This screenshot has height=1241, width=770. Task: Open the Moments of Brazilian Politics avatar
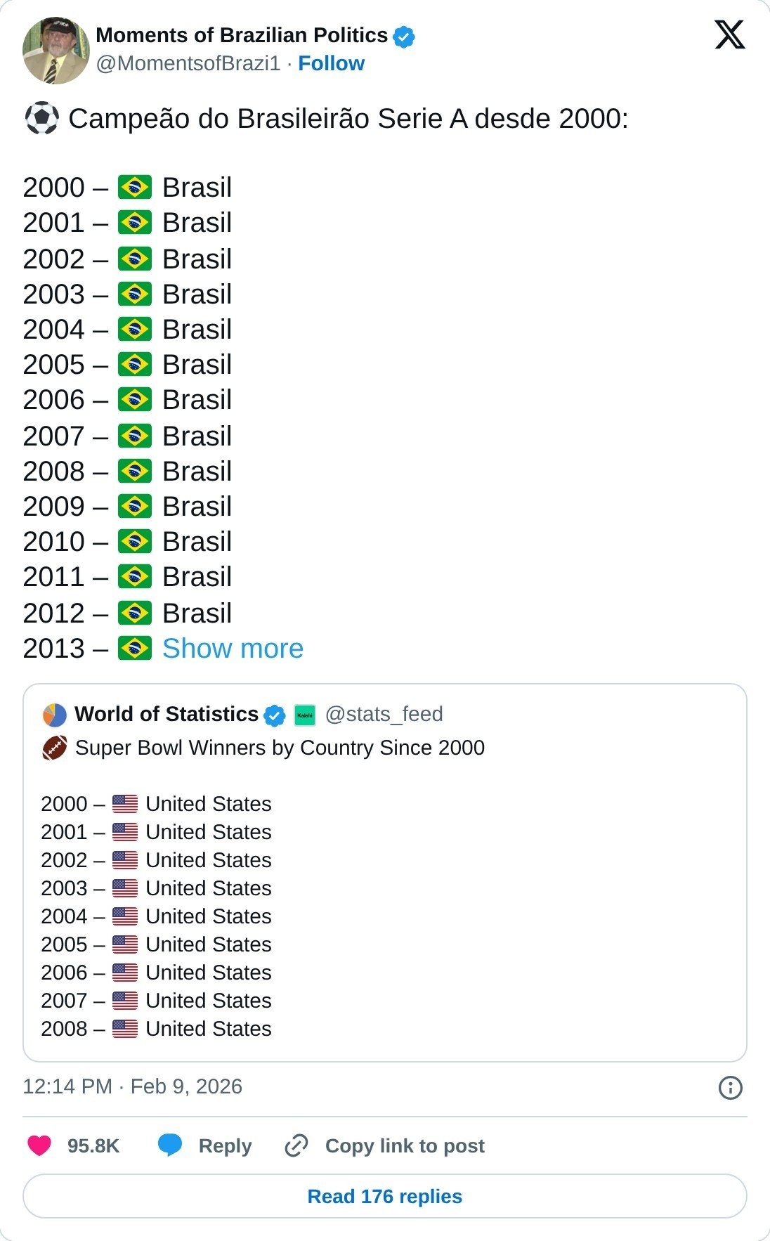click(x=56, y=51)
